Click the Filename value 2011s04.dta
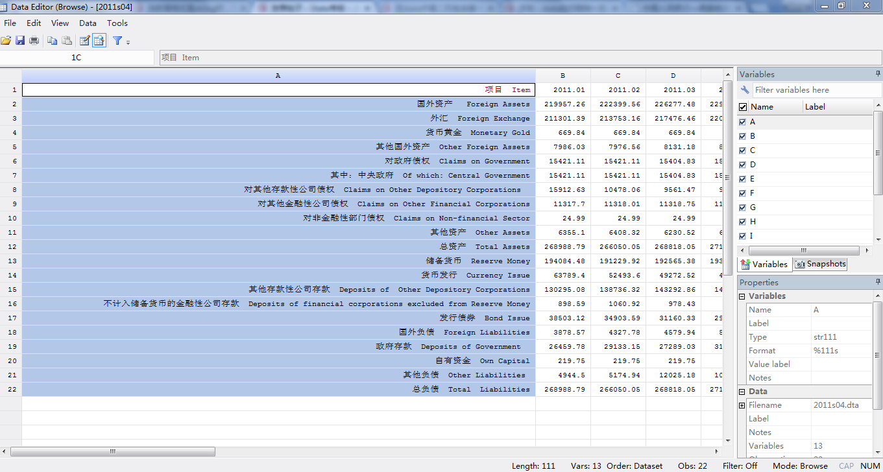 (836, 405)
